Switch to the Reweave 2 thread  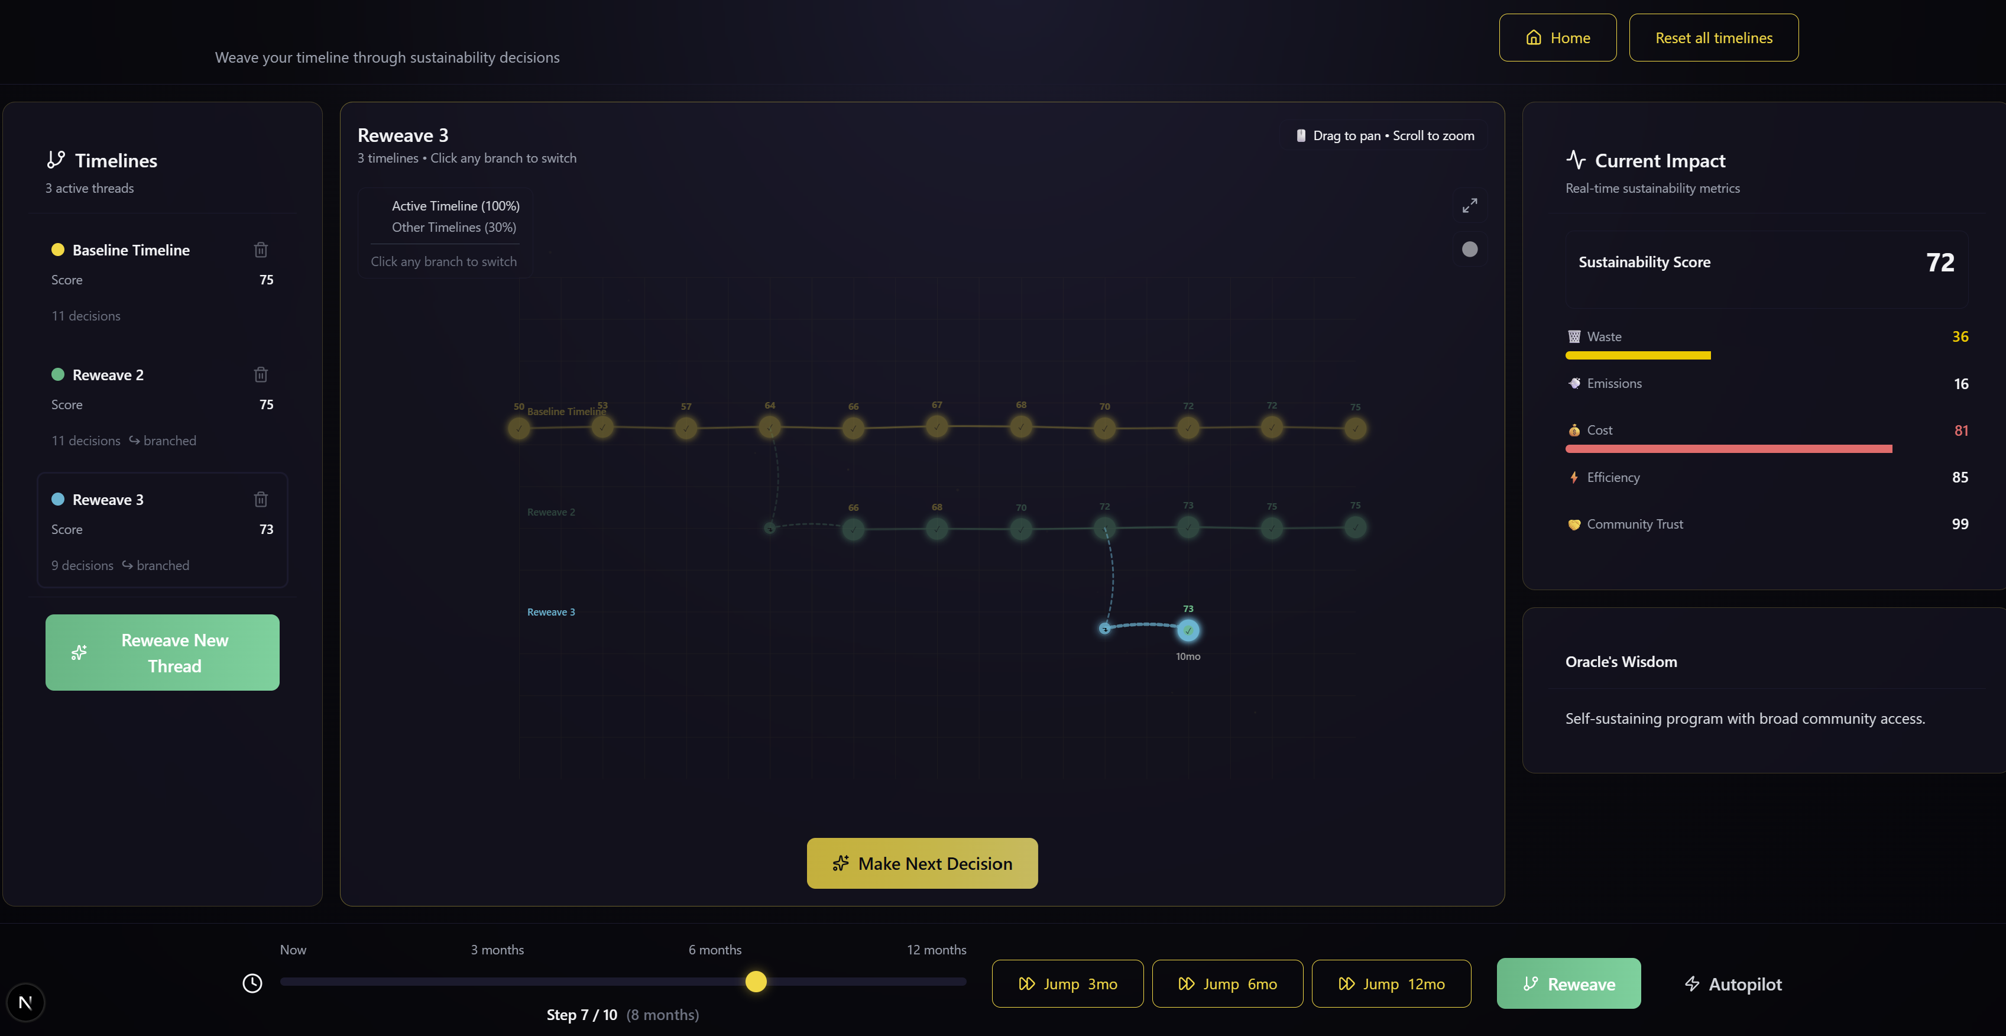tap(108, 375)
